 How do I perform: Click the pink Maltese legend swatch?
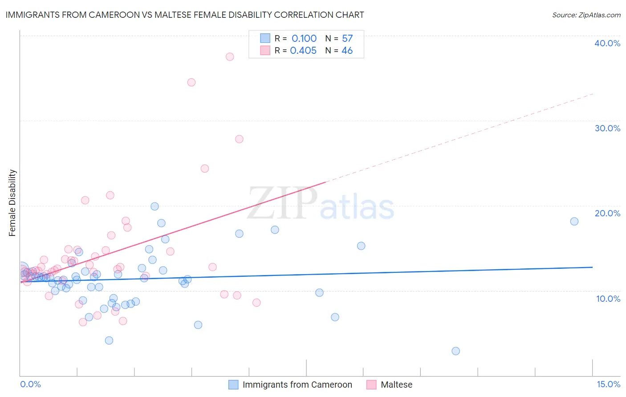tap(371, 385)
